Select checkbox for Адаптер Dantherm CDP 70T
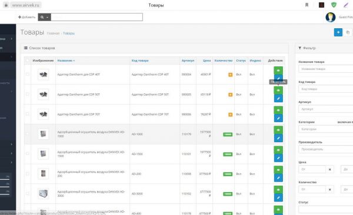Image resolution: width=353 pixels, height=215 pixels. [x=28, y=114]
